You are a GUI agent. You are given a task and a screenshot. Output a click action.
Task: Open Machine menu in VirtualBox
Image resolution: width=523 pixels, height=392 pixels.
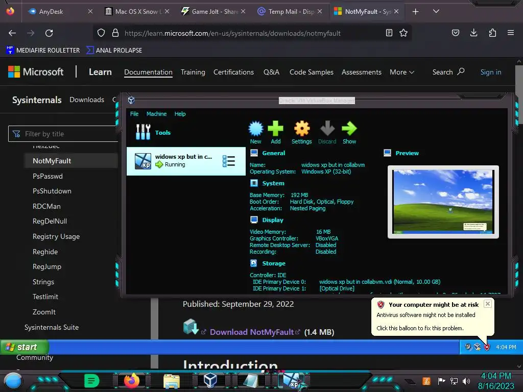point(156,114)
